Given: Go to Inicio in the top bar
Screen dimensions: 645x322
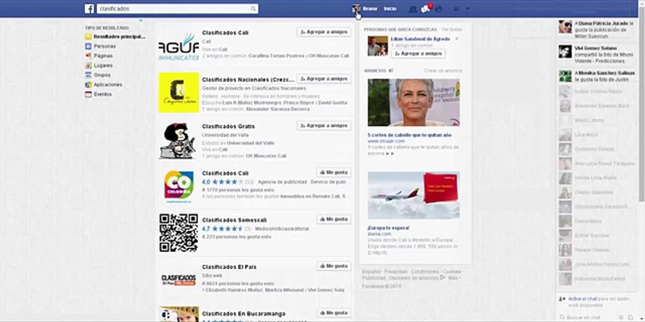Looking at the screenshot, I should click(390, 8).
